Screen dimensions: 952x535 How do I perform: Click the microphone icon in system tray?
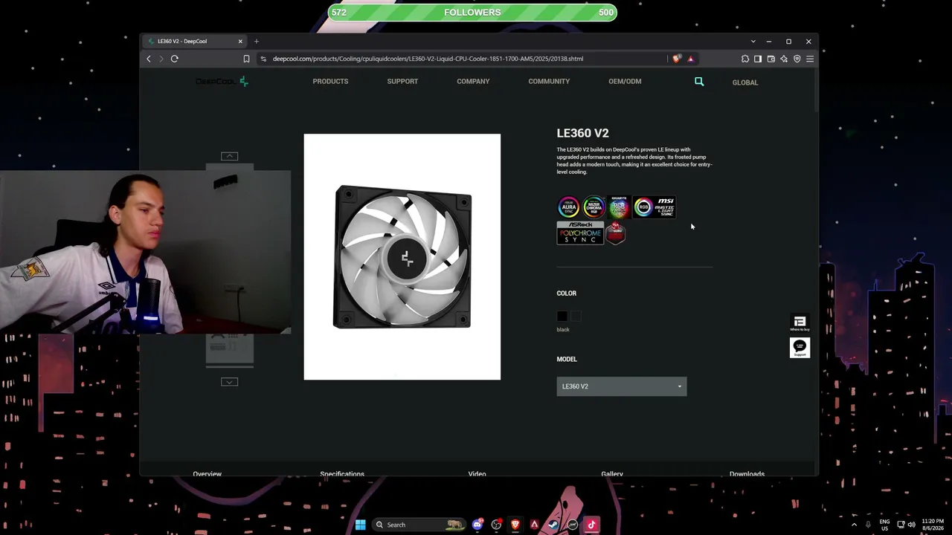(x=868, y=525)
